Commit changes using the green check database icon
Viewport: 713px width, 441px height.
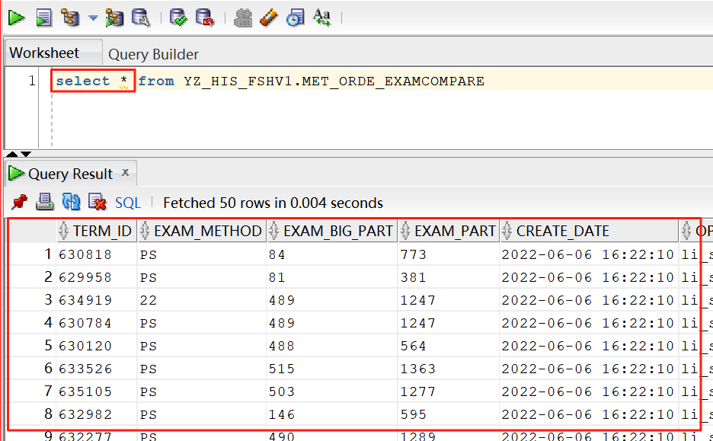click(178, 17)
